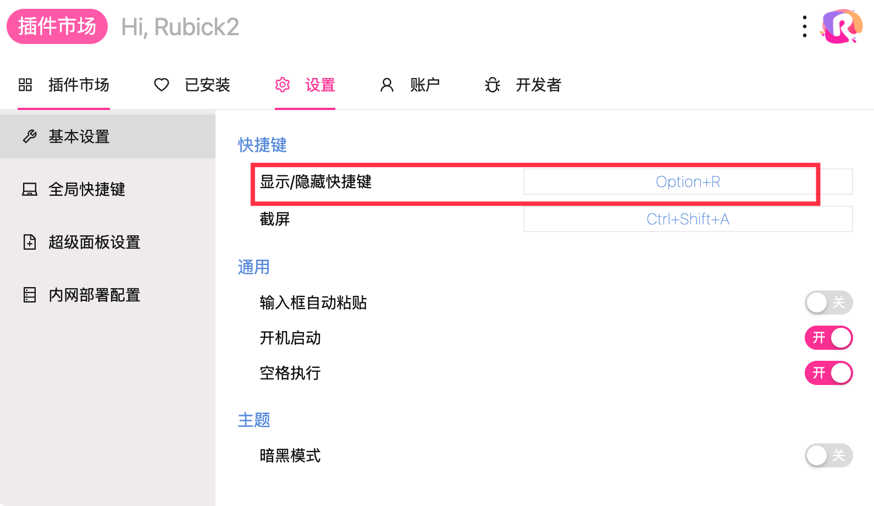Viewport: 874px width, 506px height.
Task: Open the 开发者 tab
Action: [538, 85]
